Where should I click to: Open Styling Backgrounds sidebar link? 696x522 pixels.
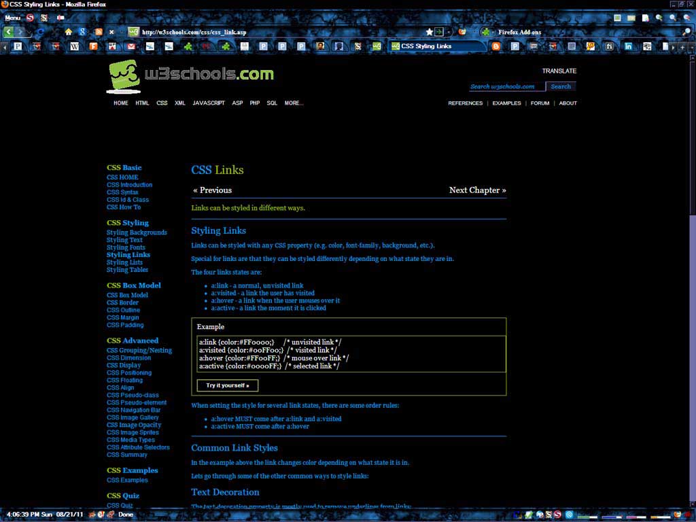tap(137, 232)
